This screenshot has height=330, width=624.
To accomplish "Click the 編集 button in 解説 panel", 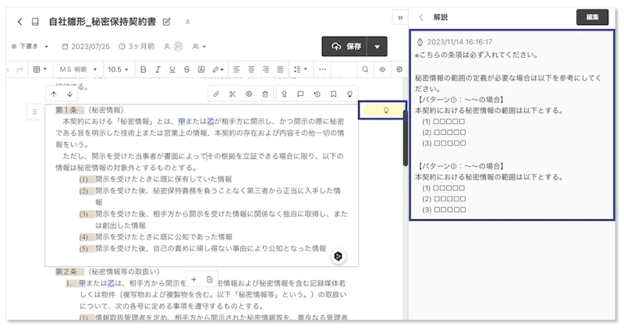I will [x=592, y=17].
